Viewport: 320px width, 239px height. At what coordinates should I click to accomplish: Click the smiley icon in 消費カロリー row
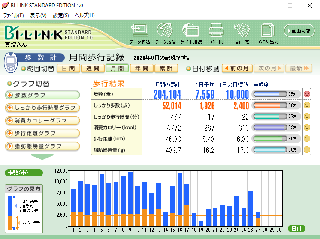tap(307, 128)
